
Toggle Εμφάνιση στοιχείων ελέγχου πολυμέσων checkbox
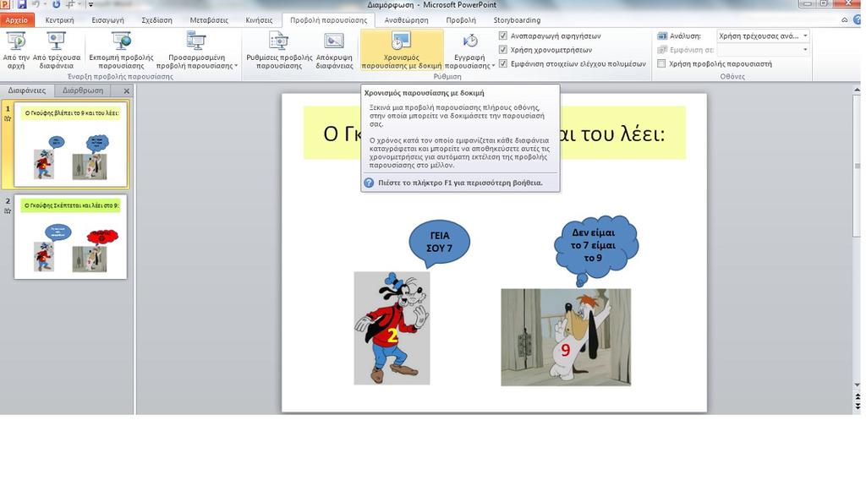pos(503,63)
